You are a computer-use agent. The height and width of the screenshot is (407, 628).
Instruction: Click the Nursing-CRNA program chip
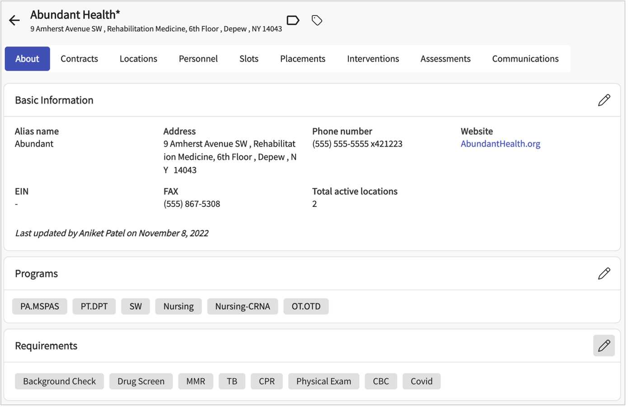tap(242, 306)
